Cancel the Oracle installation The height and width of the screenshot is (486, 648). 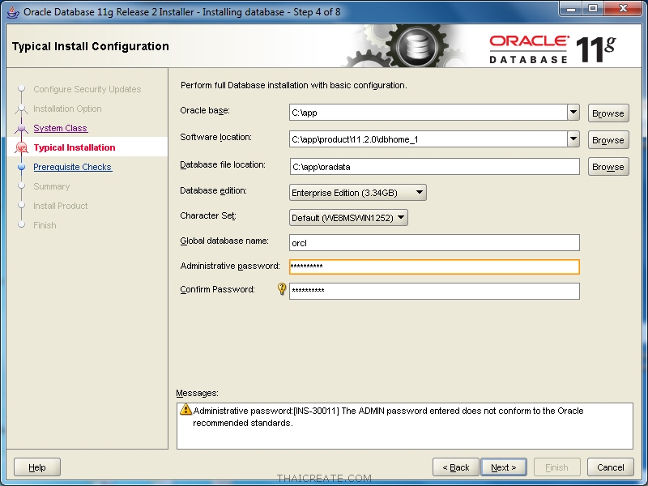click(x=610, y=467)
